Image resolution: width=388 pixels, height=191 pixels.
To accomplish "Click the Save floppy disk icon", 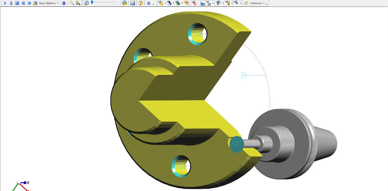I will pyautogui.click(x=133, y=3).
